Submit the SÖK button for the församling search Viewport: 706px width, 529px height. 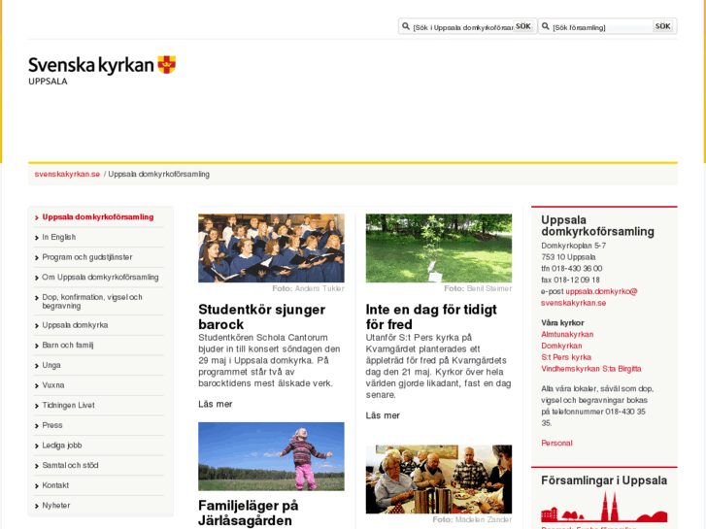662,26
